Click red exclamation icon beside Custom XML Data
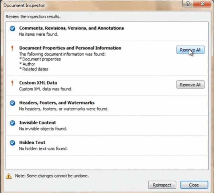The width and height of the screenshot is (214, 193). click(x=12, y=83)
